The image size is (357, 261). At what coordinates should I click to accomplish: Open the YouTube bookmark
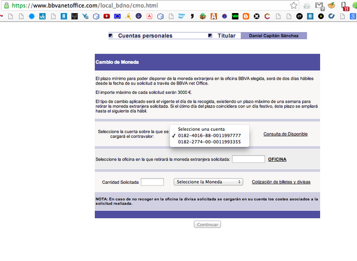(107, 16)
